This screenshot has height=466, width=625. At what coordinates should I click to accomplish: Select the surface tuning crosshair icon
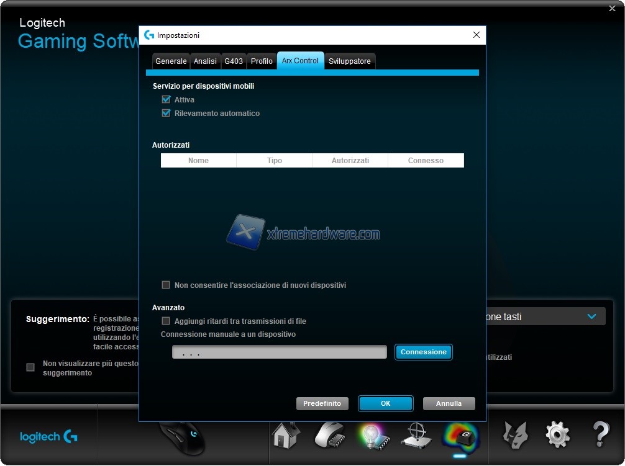[416, 434]
